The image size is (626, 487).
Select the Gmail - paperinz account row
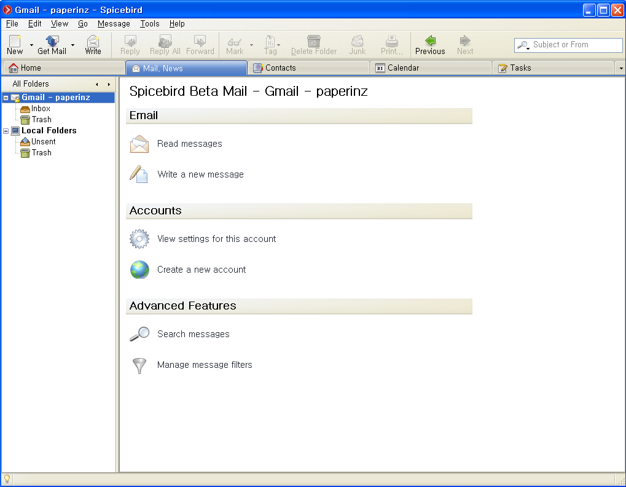[58, 98]
